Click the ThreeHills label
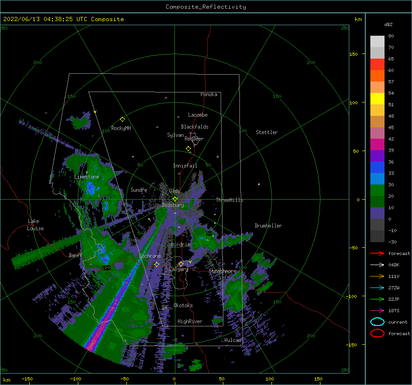 pos(229,200)
